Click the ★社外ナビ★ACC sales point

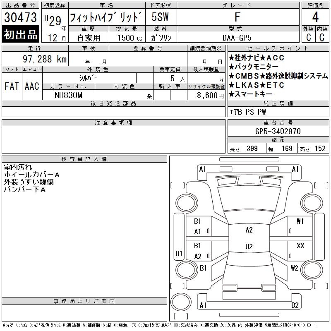[256, 58]
